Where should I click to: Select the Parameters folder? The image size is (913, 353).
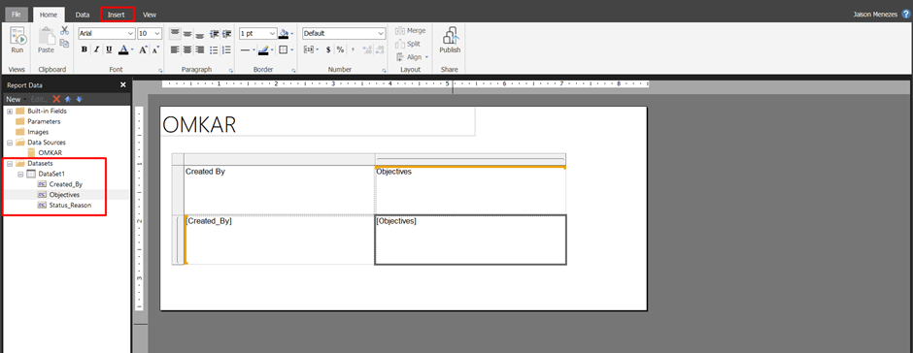point(38,121)
